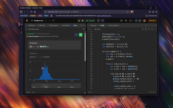Open the AI sparkle assistant in top toolbar
Viewport: 173px width, 108px height.
pos(103,21)
